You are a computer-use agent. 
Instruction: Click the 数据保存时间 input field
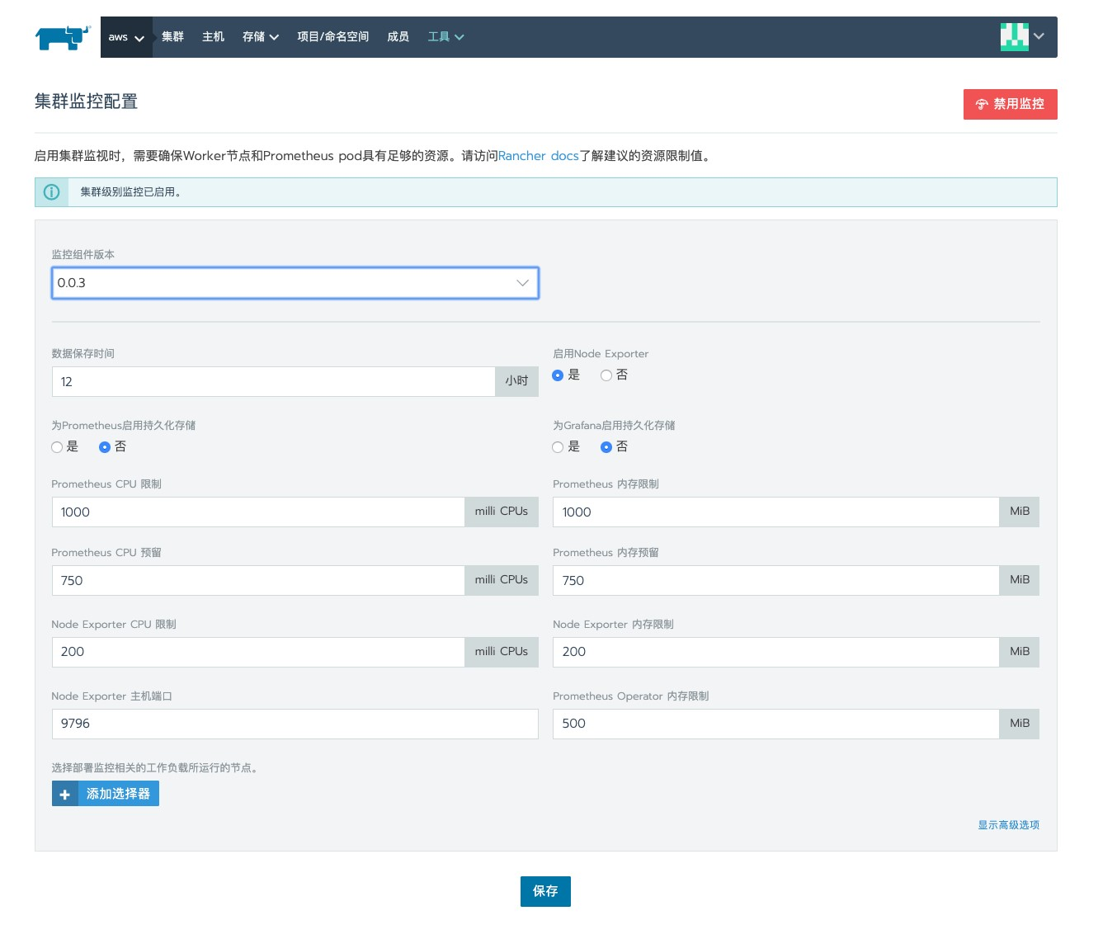point(273,382)
